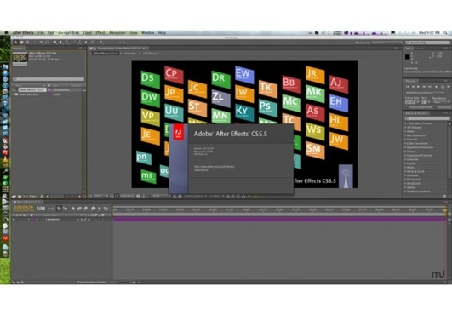Click the purple label of elements layer
452x315 pixels.
pos(33,220)
